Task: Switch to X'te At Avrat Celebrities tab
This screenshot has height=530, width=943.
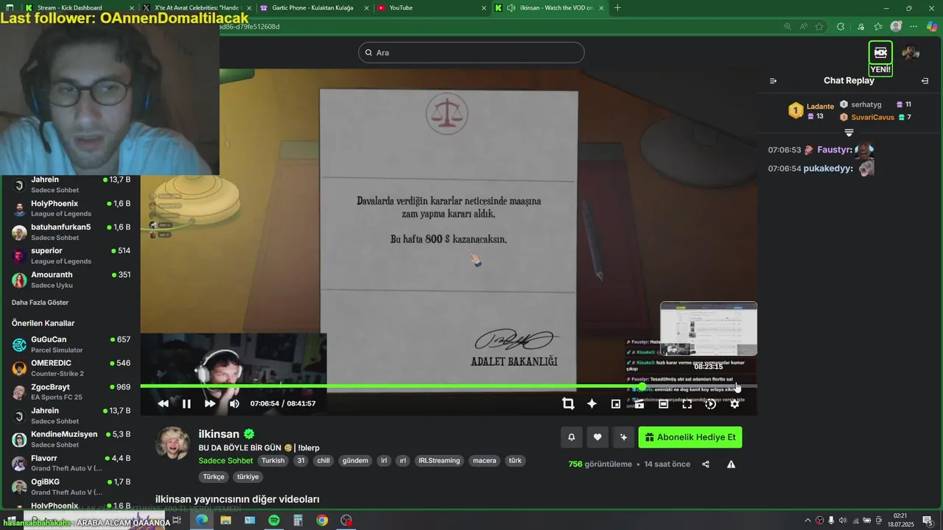Action: click(x=195, y=8)
